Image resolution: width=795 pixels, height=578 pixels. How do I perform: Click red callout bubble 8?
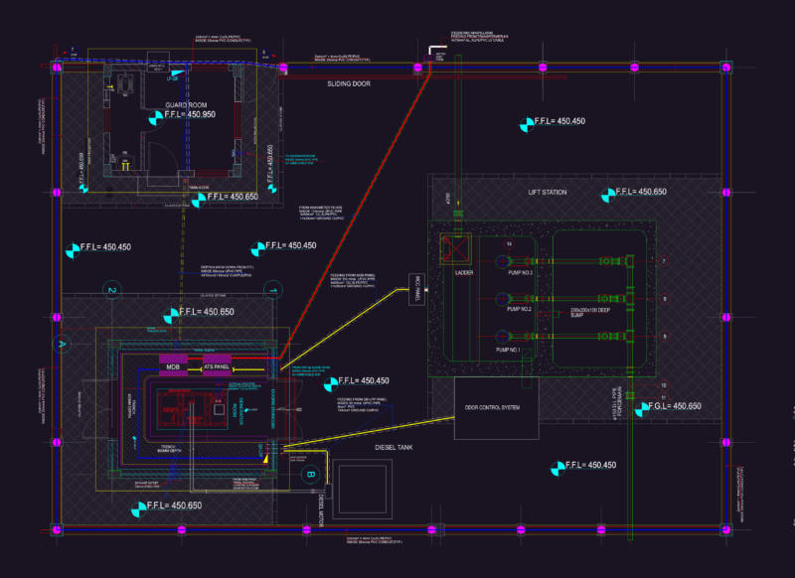pyautogui.click(x=664, y=299)
